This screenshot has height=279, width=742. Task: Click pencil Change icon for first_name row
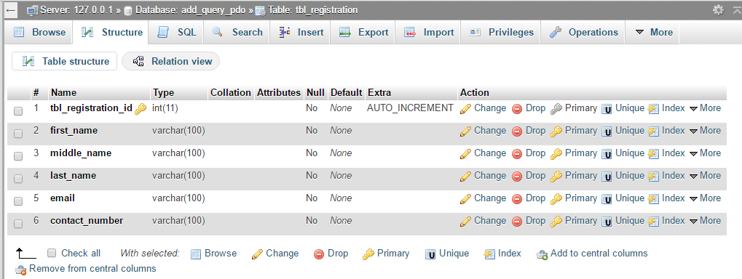[465, 132]
